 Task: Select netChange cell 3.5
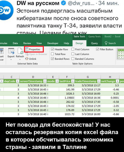(x=110, y=85)
